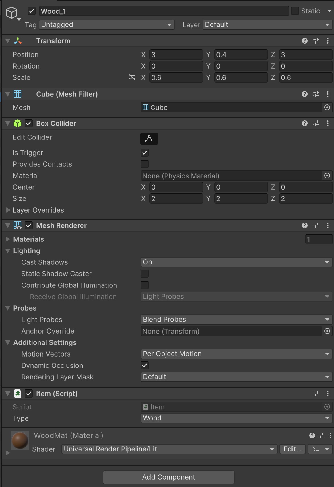Open Anchor Override transform picker

(x=327, y=331)
